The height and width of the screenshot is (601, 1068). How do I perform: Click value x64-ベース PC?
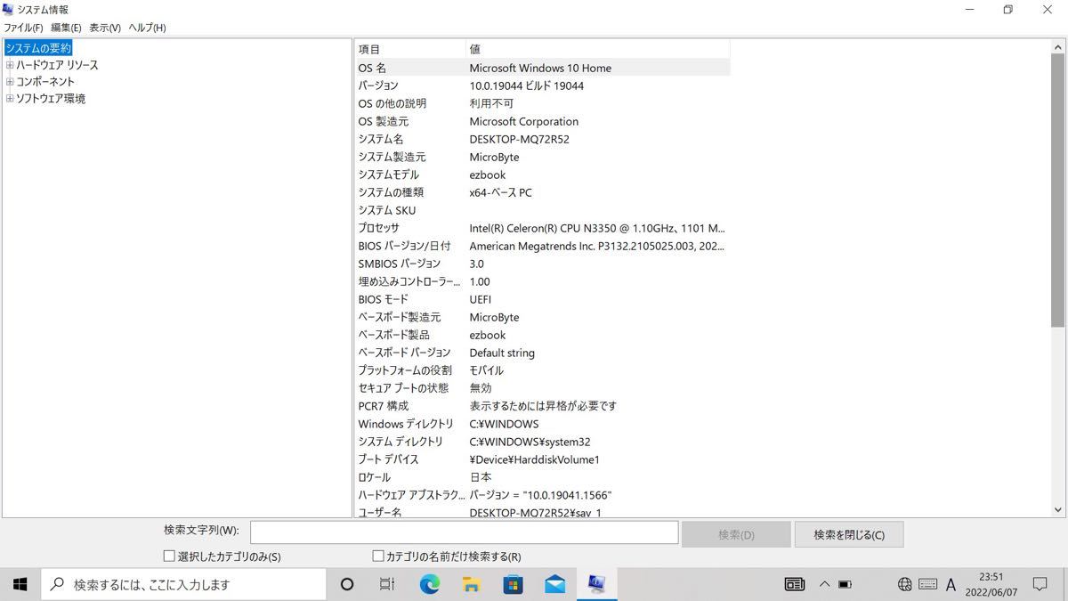pyautogui.click(x=500, y=192)
